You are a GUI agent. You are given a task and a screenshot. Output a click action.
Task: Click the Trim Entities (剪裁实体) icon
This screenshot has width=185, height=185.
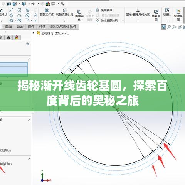47,10
